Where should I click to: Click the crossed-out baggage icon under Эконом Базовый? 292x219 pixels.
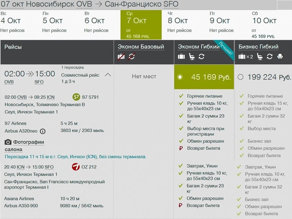click(x=121, y=56)
